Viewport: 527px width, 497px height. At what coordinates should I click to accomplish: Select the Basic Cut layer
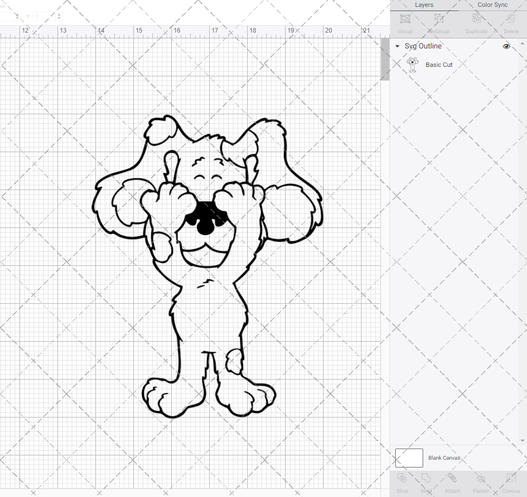click(x=439, y=64)
